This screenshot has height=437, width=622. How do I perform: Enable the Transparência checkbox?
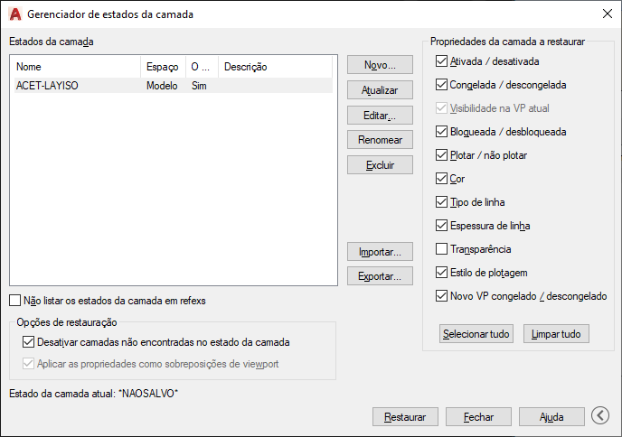tap(441, 249)
